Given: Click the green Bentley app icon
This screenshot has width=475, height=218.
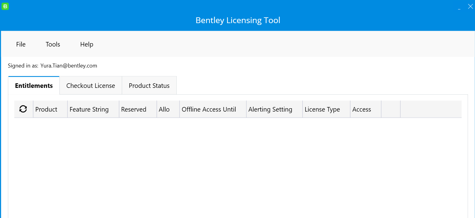Looking at the screenshot, I should (5, 6).
